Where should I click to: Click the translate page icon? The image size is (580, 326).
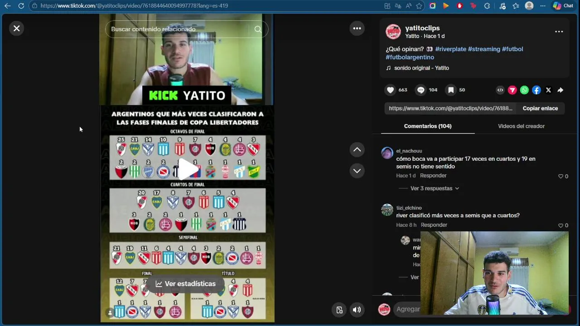coord(398,6)
